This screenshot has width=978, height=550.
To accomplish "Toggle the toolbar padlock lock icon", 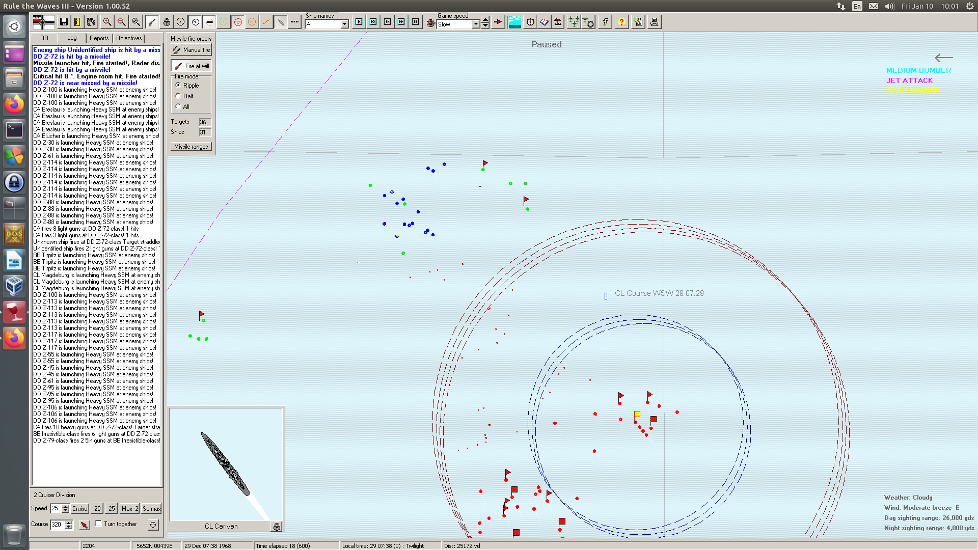I will (167, 22).
